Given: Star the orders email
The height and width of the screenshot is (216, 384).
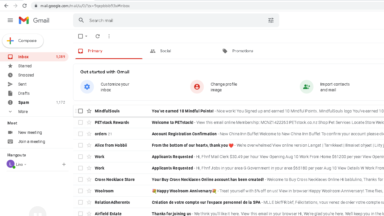Looking at the screenshot, I should tap(89, 134).
